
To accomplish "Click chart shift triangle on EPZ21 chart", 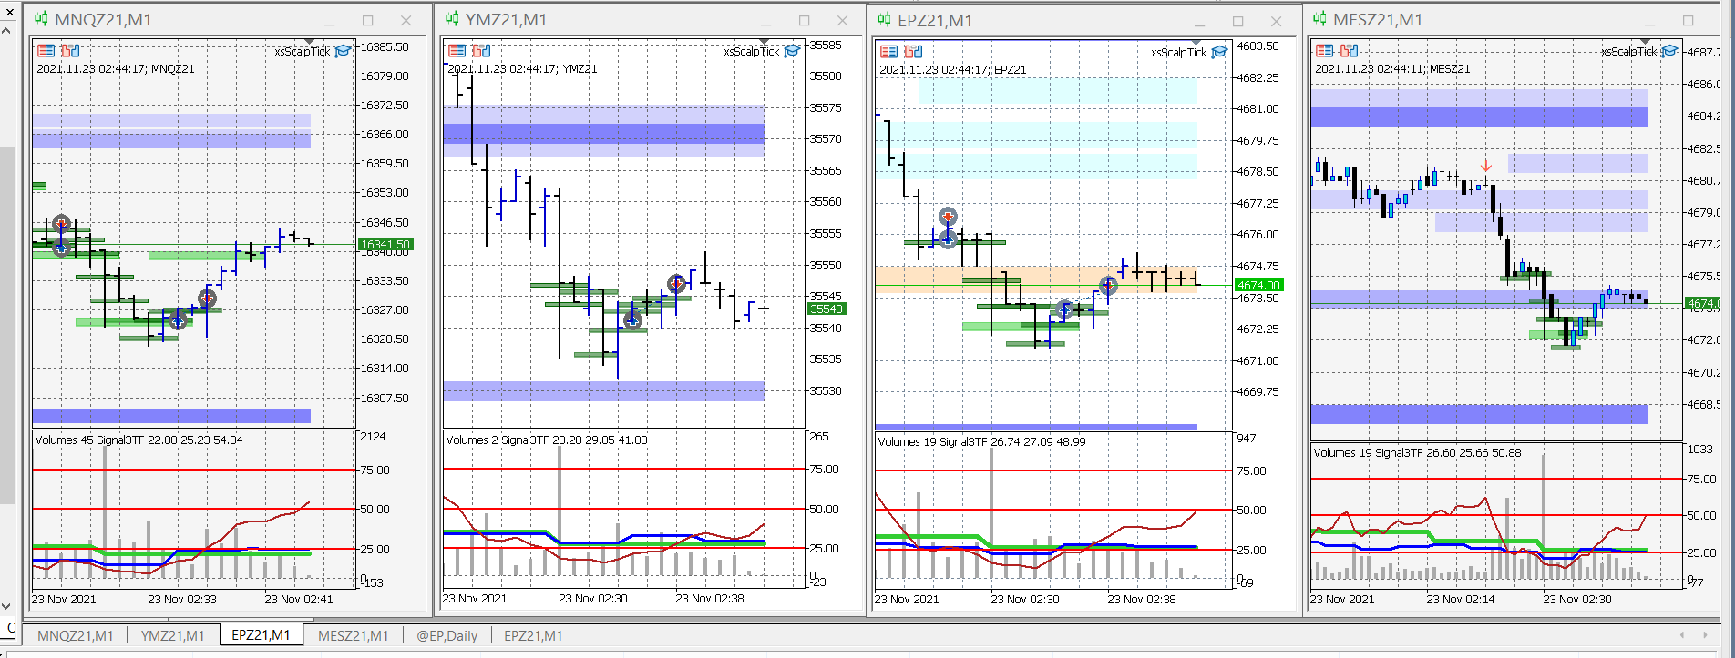I will click(x=1196, y=43).
